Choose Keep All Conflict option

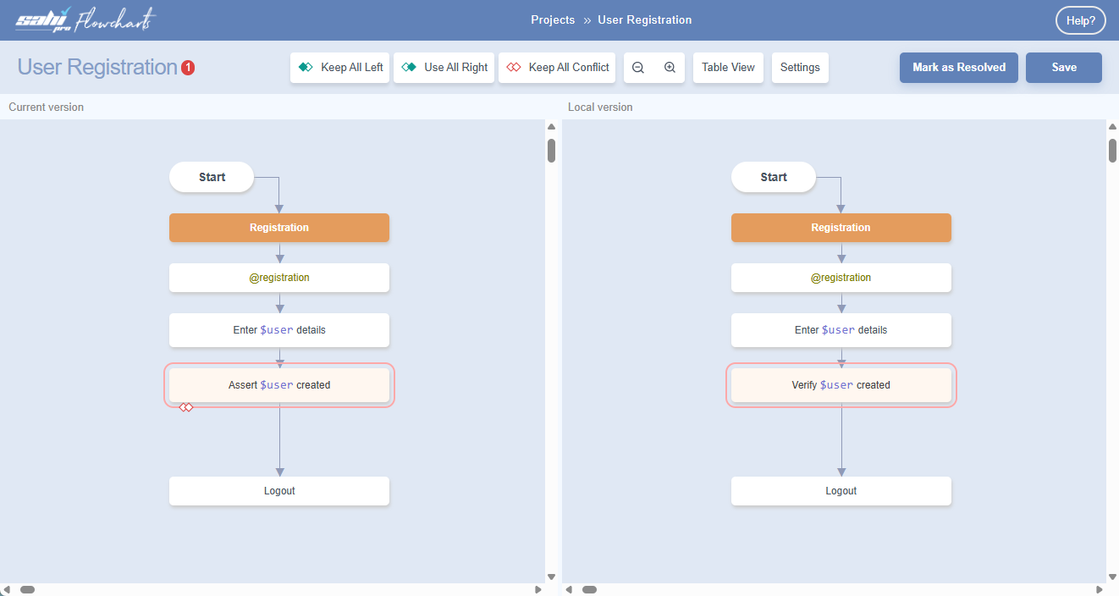point(558,68)
